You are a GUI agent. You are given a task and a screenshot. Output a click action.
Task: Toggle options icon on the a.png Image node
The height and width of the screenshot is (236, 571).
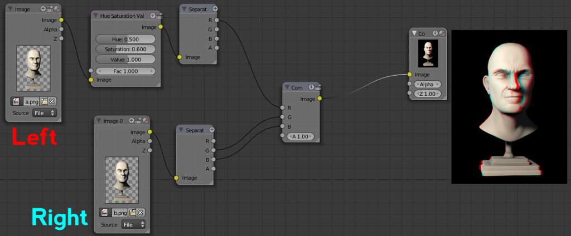coord(50,9)
